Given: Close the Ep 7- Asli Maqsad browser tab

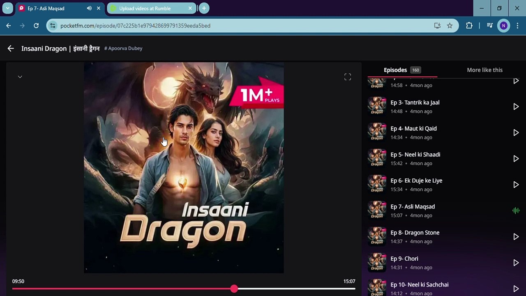Looking at the screenshot, I should click(99, 8).
